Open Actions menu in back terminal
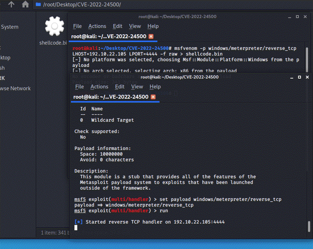This screenshot has width=313, height=249. coord(97,26)
